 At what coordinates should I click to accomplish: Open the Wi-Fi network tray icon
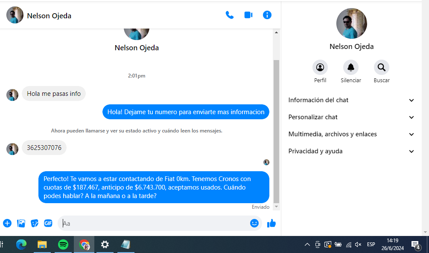[349, 244]
